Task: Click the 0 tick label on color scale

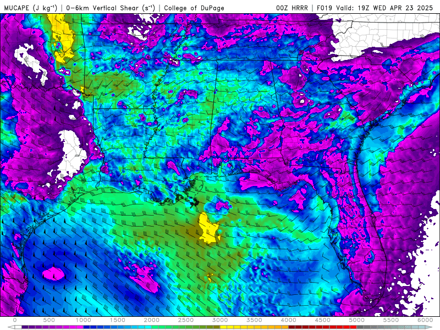Action: [x=15, y=320]
